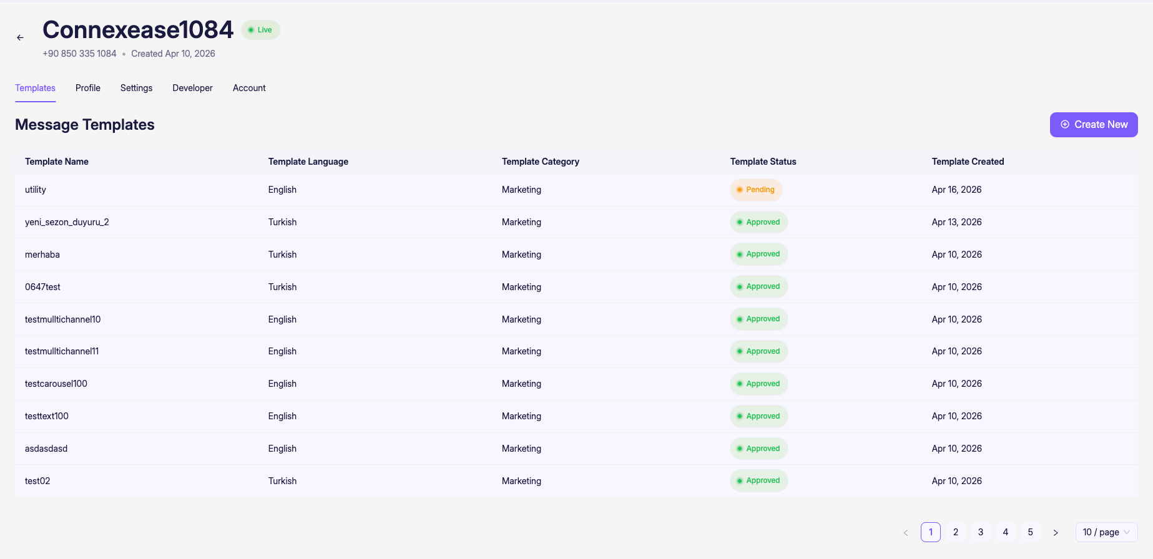This screenshot has height=559, width=1153.
Task: Open the Developer tab
Action: click(192, 88)
